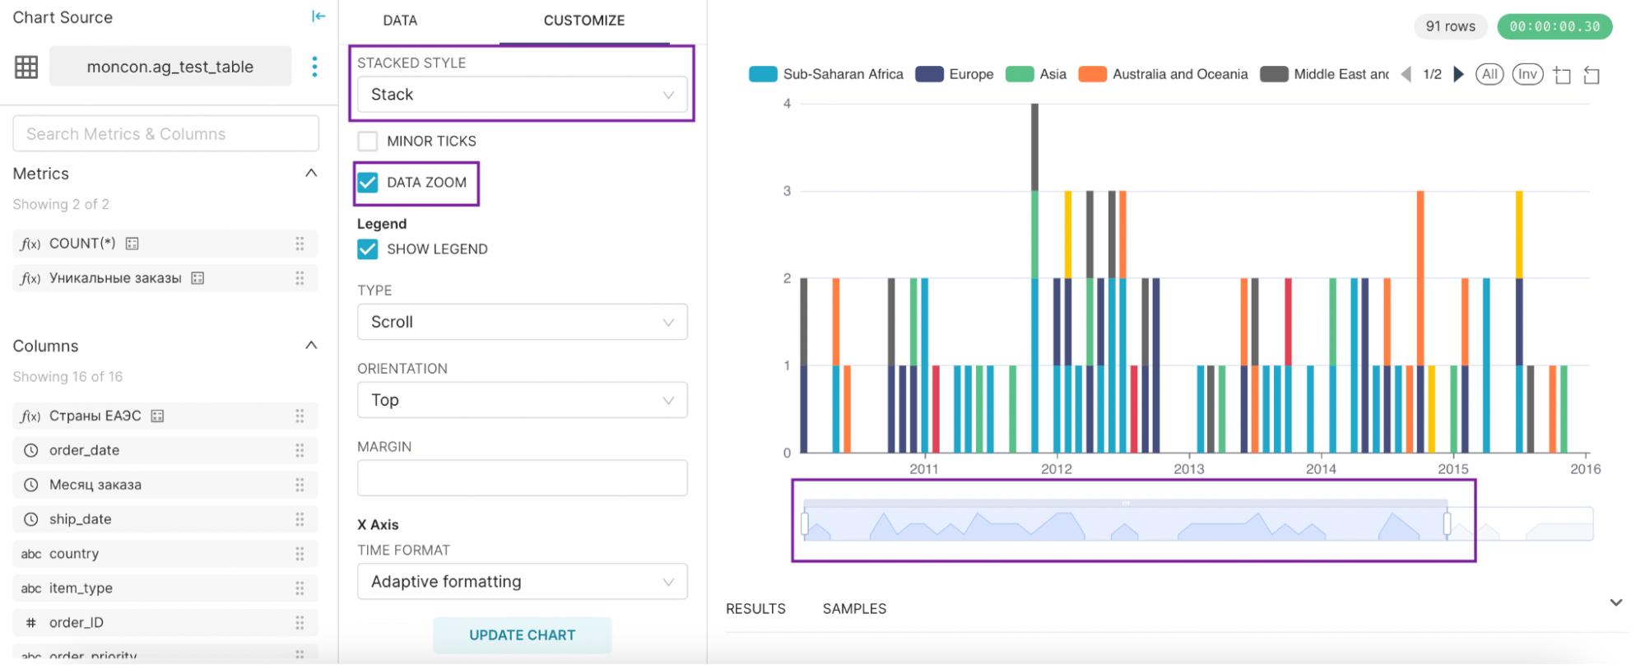The width and height of the screenshot is (1645, 665).
Task: Grab the drag handle on COUNT(*) row
Action: 300,244
